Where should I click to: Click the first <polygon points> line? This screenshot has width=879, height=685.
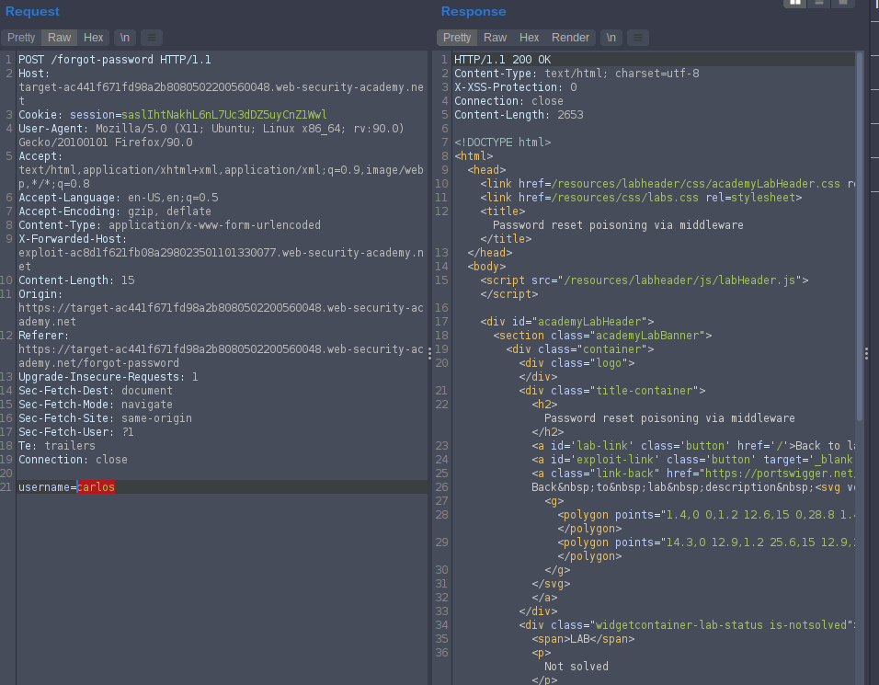pyautogui.click(x=706, y=515)
